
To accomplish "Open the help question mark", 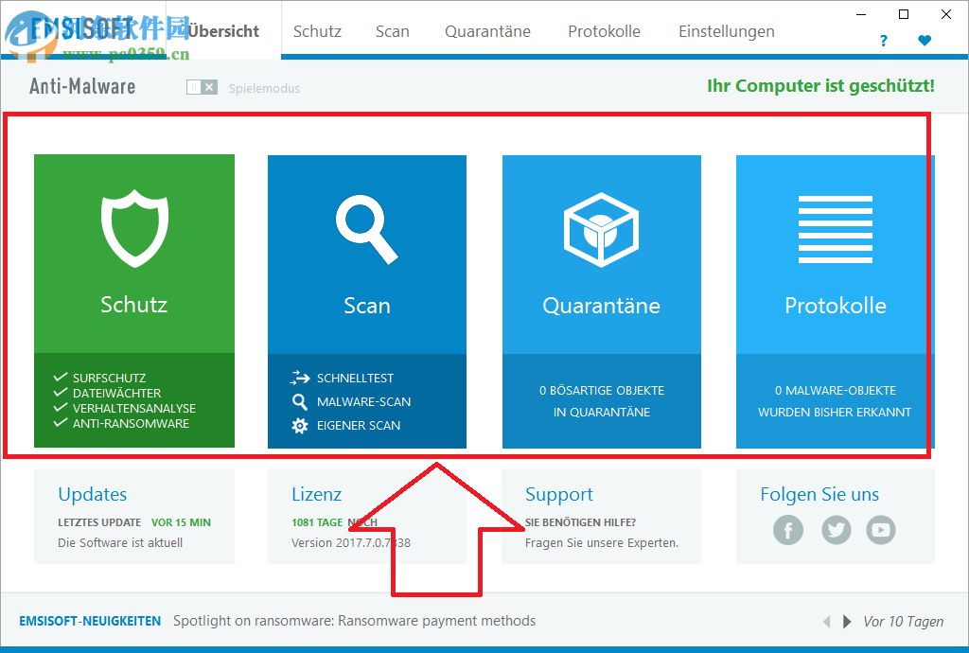I will 883,41.
